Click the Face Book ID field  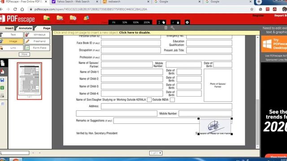click(x=131, y=43)
